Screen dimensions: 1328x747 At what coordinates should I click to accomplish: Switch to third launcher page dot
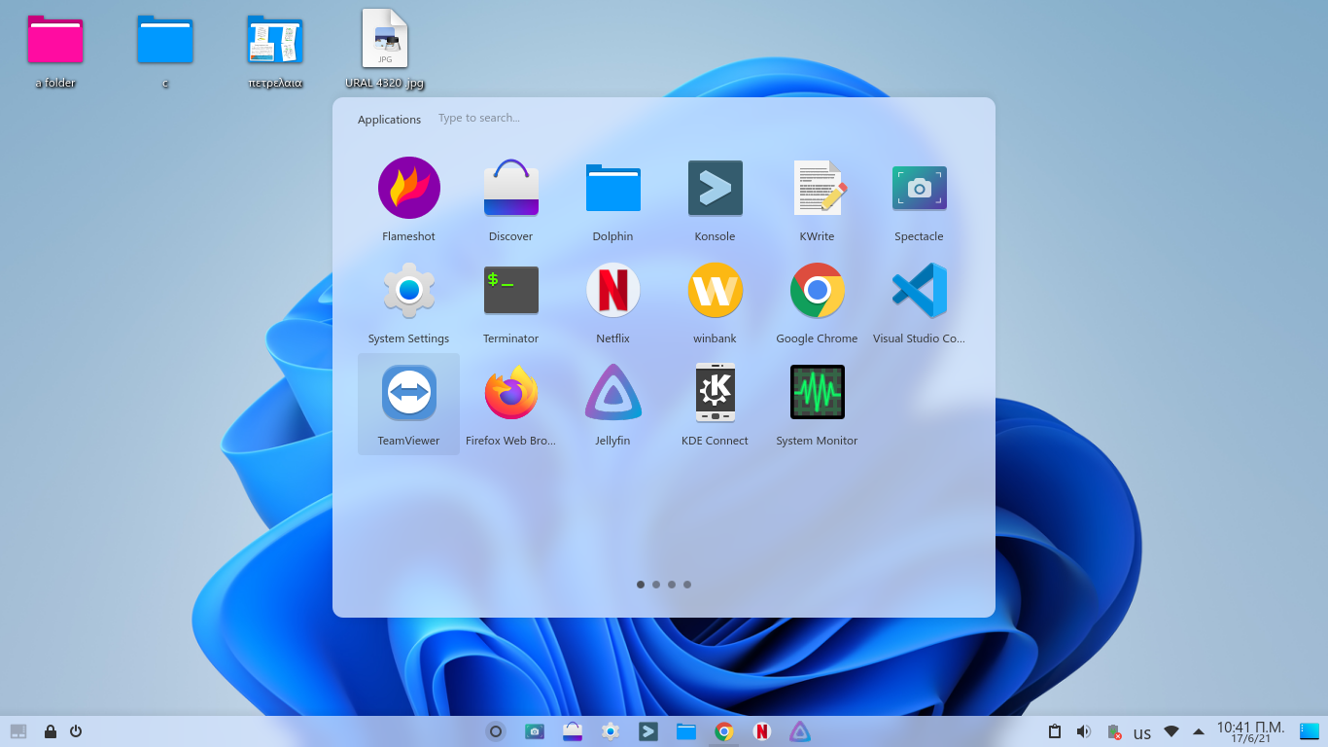(x=672, y=585)
